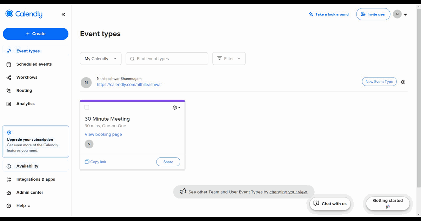Click Copy link on the event card
This screenshot has width=421, height=221.
[x=95, y=162]
